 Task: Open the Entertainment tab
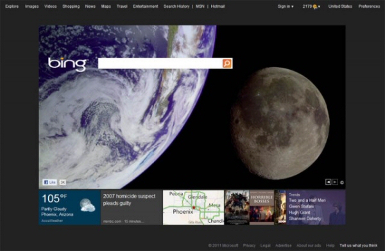pyautogui.click(x=146, y=6)
